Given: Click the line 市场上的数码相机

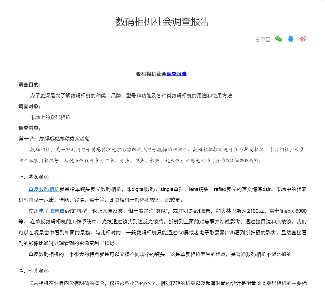Looking at the screenshot, I should pos(50,117).
